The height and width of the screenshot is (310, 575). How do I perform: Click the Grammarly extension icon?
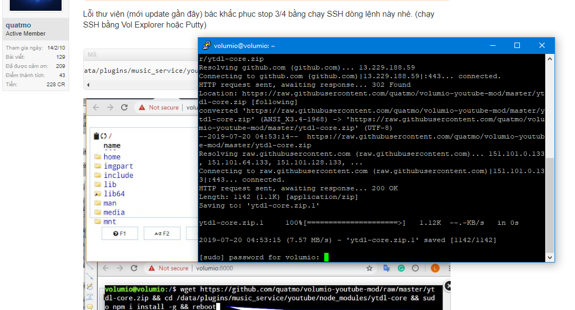[x=401, y=268]
